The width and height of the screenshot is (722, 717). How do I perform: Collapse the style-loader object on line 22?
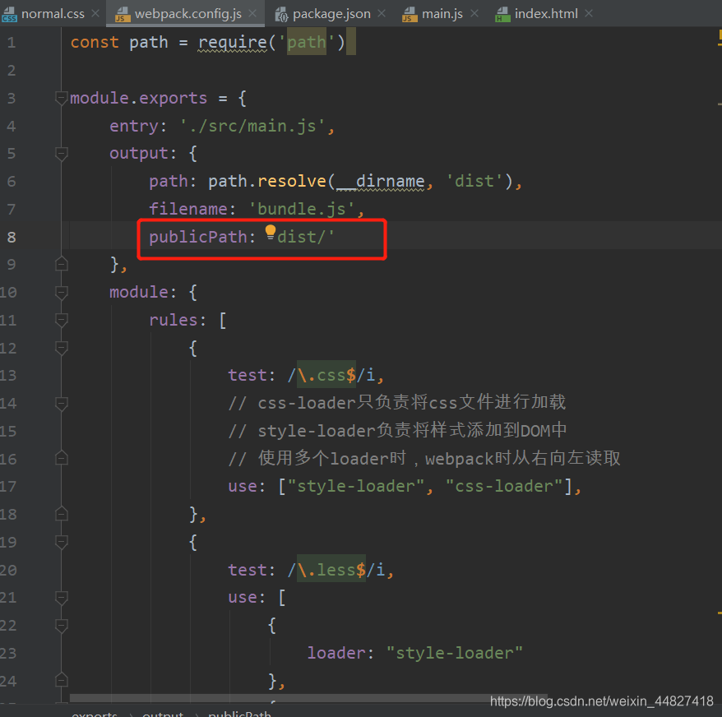tap(61, 626)
